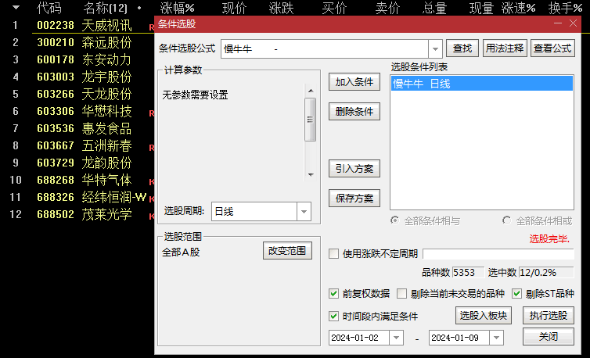Sort by 卖价 column header
The height and width of the screenshot is (358, 590).
[x=388, y=8]
